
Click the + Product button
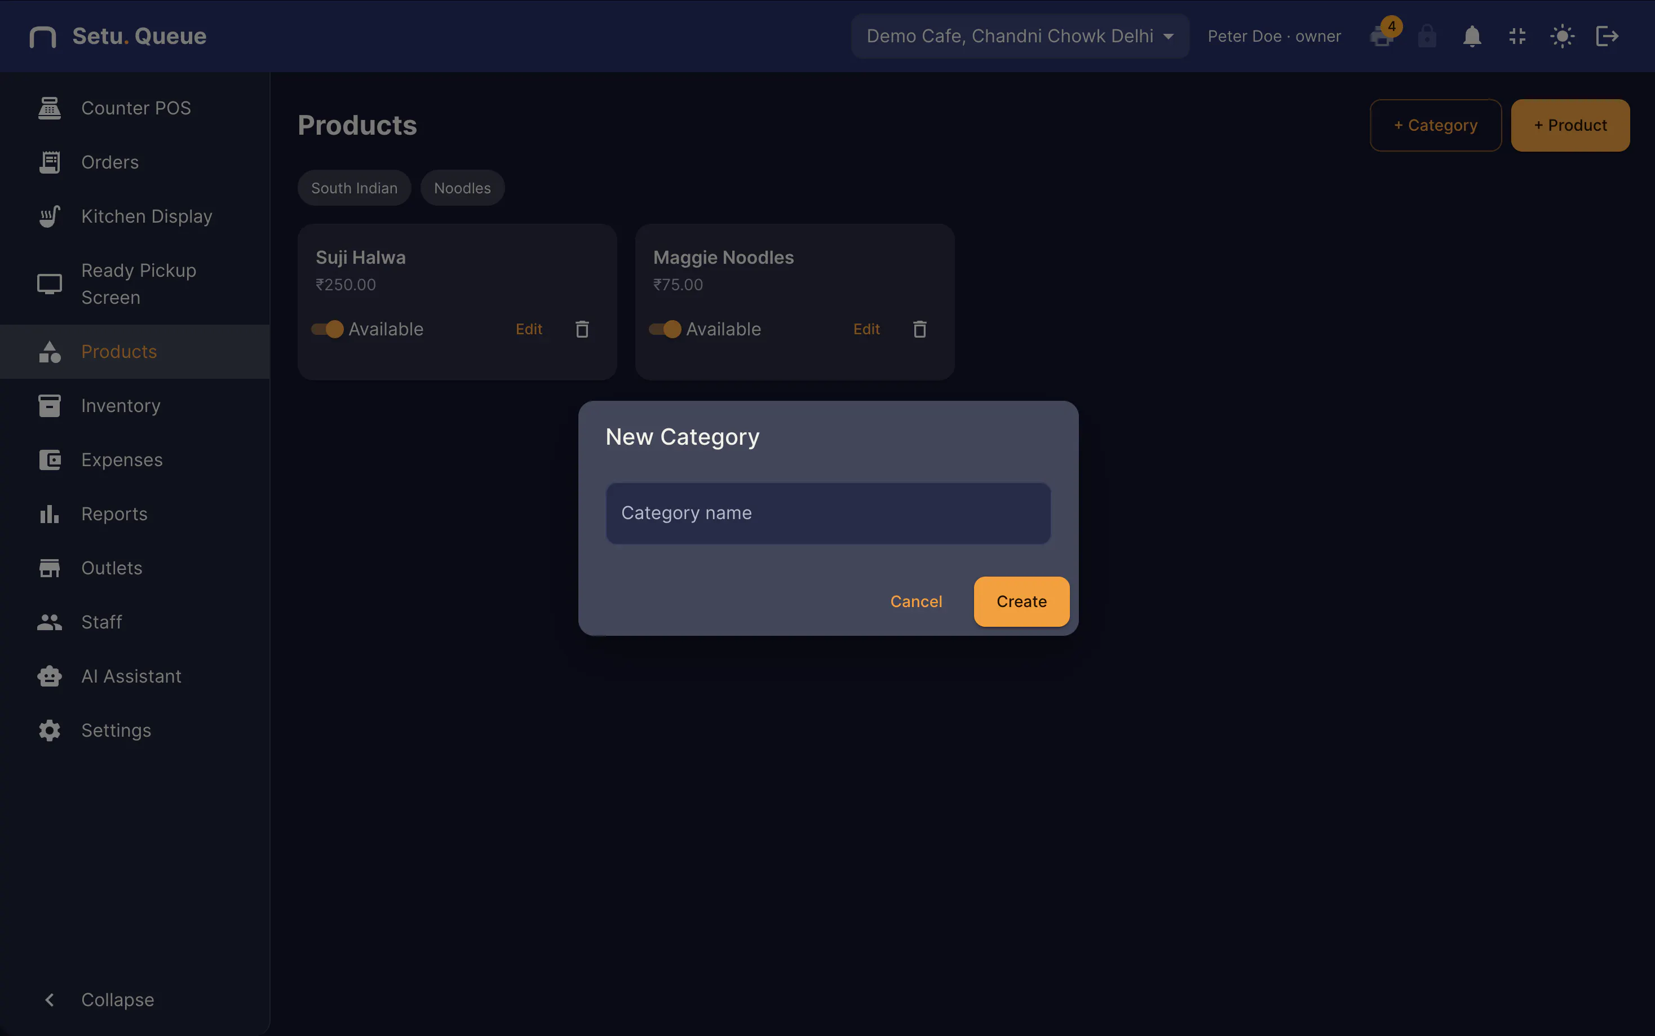[x=1570, y=125]
